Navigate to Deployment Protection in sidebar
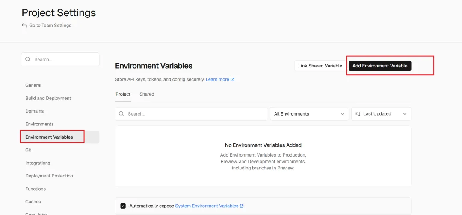Viewport: 462px width, 215px height. tap(49, 176)
